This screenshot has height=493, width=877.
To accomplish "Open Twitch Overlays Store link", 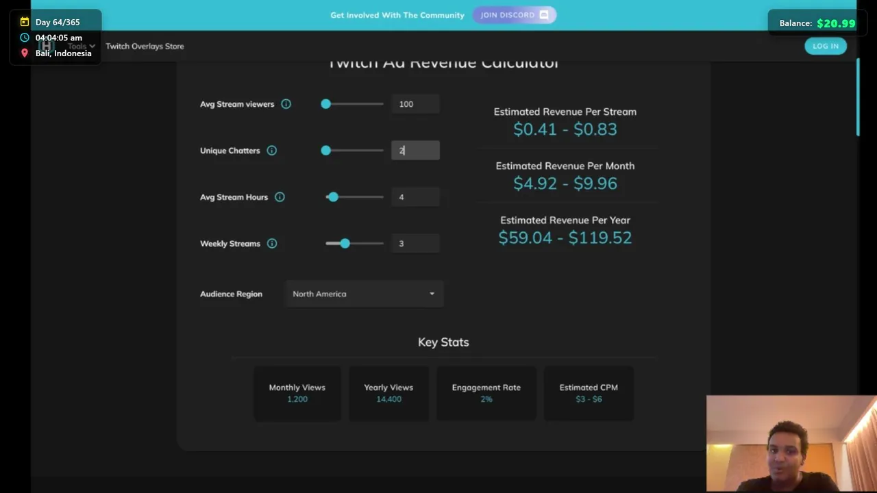I will pyautogui.click(x=145, y=47).
